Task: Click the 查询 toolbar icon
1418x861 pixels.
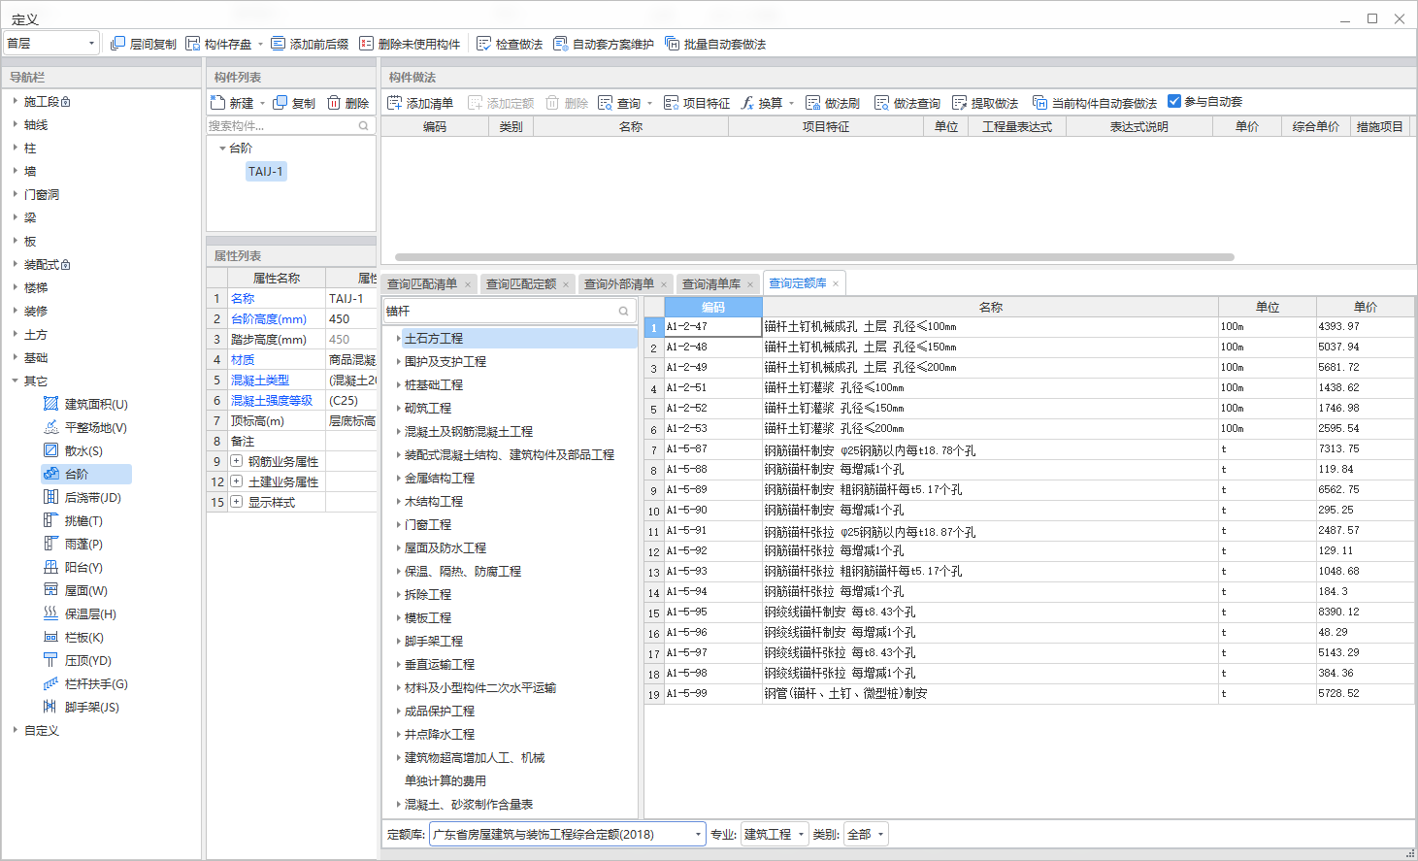Action: [606, 103]
